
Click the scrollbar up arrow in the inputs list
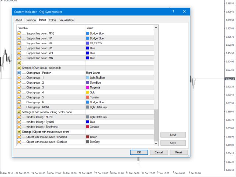[x=156, y=27]
